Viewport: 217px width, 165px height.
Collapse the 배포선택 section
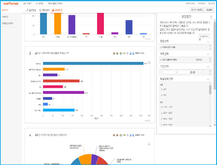208,54
